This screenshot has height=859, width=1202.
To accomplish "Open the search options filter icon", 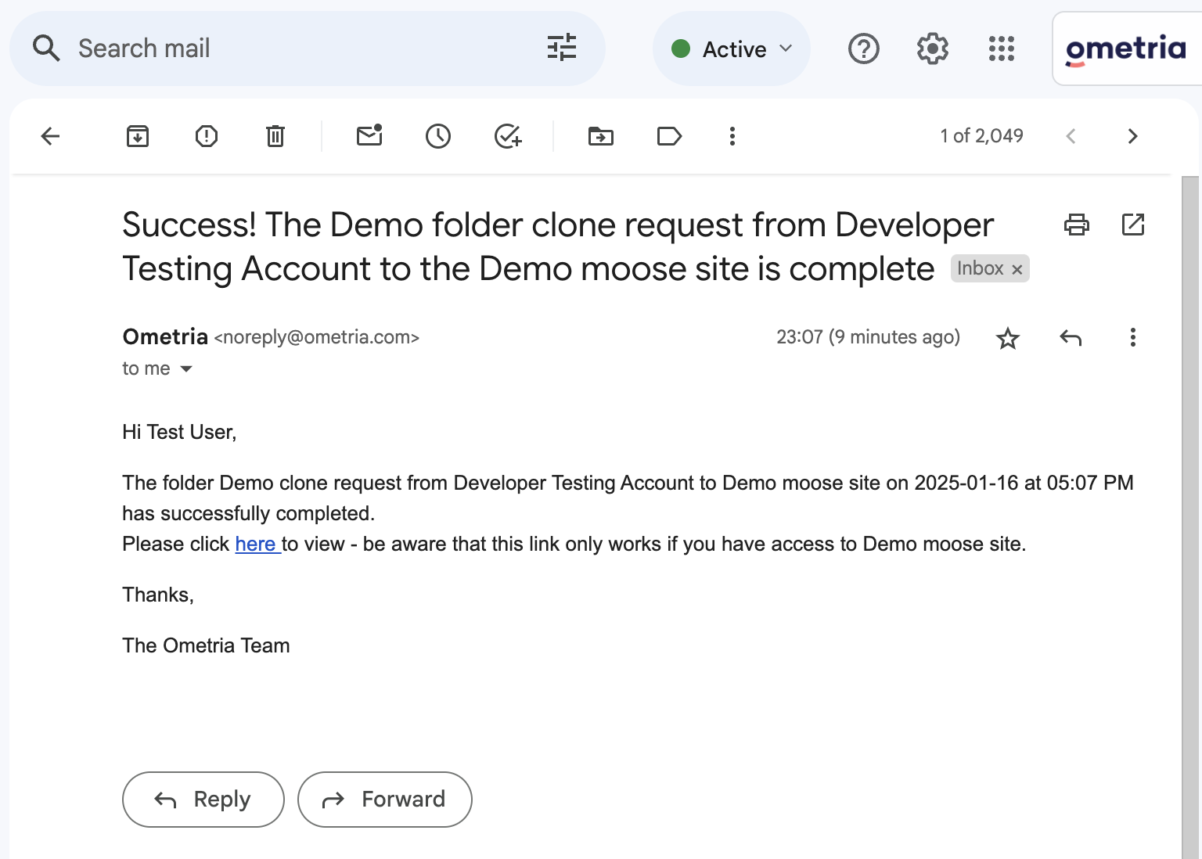I will [561, 48].
